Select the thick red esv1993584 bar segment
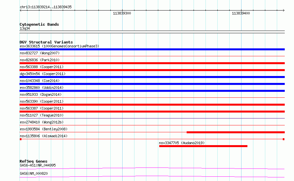This screenshot has width=294, height=181. pyautogui.click(x=236, y=132)
